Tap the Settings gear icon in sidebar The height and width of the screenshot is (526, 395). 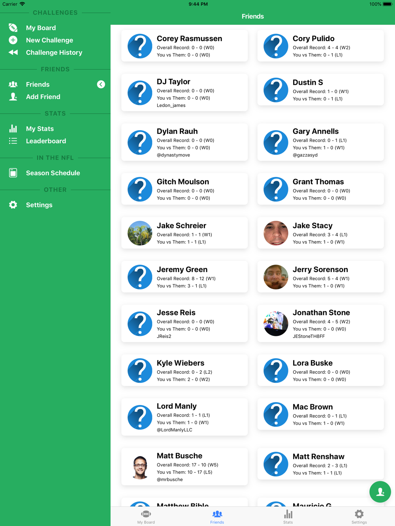(13, 205)
